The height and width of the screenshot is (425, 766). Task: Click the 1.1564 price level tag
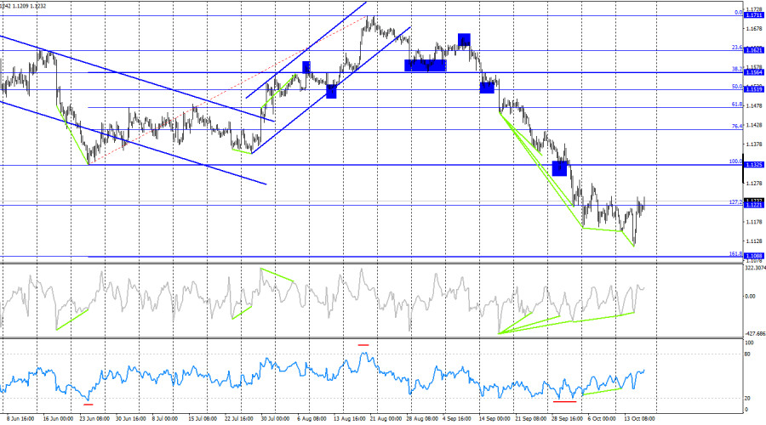click(754, 72)
